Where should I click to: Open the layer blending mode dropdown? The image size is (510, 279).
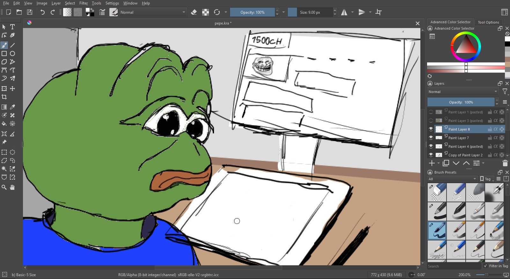pyautogui.click(x=463, y=92)
